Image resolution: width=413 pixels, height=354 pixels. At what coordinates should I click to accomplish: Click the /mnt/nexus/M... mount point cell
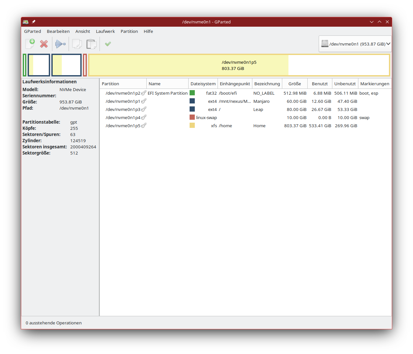[235, 101]
